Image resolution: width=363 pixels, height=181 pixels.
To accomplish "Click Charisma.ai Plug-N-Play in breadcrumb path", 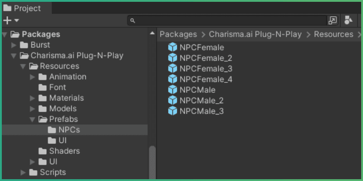I will point(255,34).
